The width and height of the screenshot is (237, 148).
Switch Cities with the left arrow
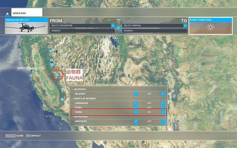[136, 107]
